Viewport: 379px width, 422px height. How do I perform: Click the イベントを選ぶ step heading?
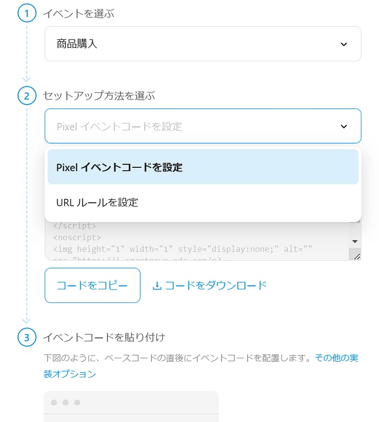pos(79,14)
